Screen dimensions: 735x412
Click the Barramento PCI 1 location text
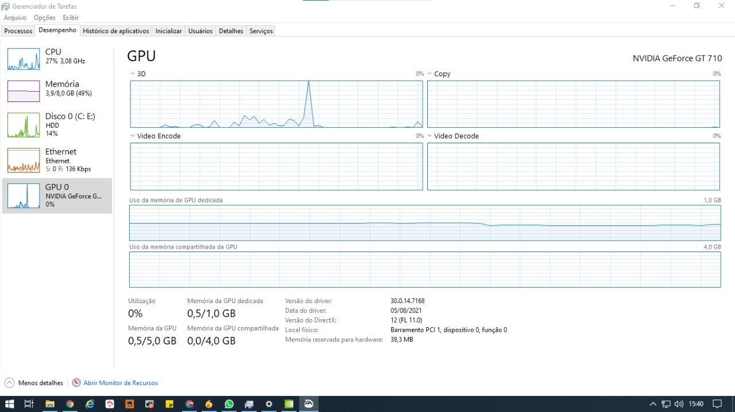(x=448, y=330)
